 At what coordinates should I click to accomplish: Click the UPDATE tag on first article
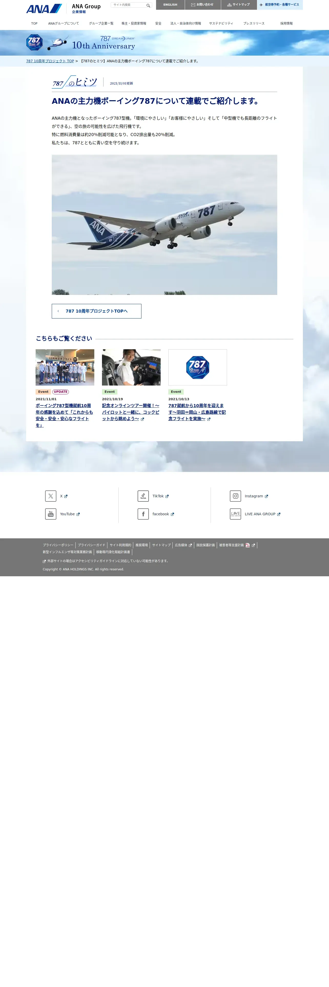(x=60, y=392)
